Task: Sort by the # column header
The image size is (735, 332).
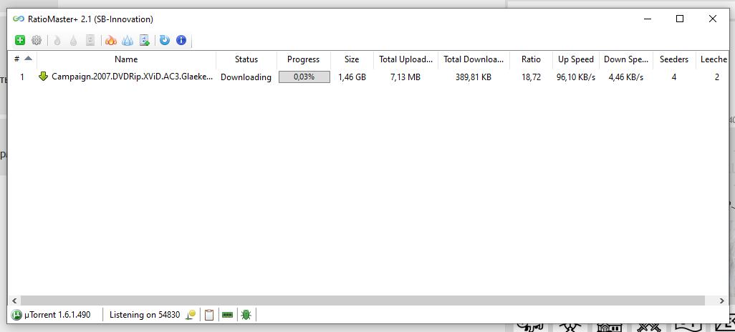Action: click(22, 59)
